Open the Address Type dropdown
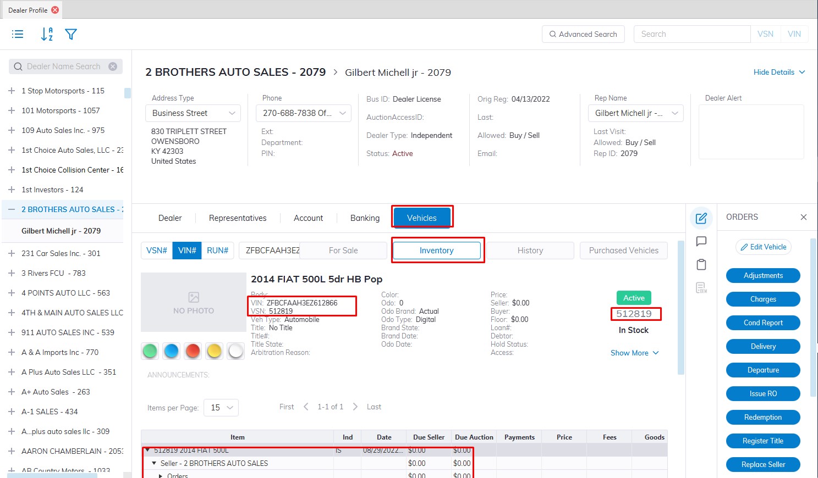The width and height of the screenshot is (818, 478). pyautogui.click(x=194, y=113)
